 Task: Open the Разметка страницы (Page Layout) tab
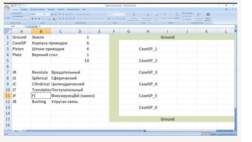pyautogui.click(x=37, y=9)
